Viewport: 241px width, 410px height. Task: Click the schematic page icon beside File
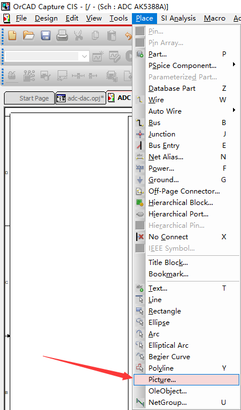[6, 18]
